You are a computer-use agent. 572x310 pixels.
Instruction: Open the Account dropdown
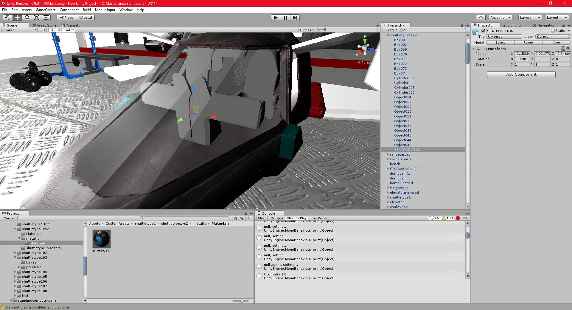coord(500,18)
